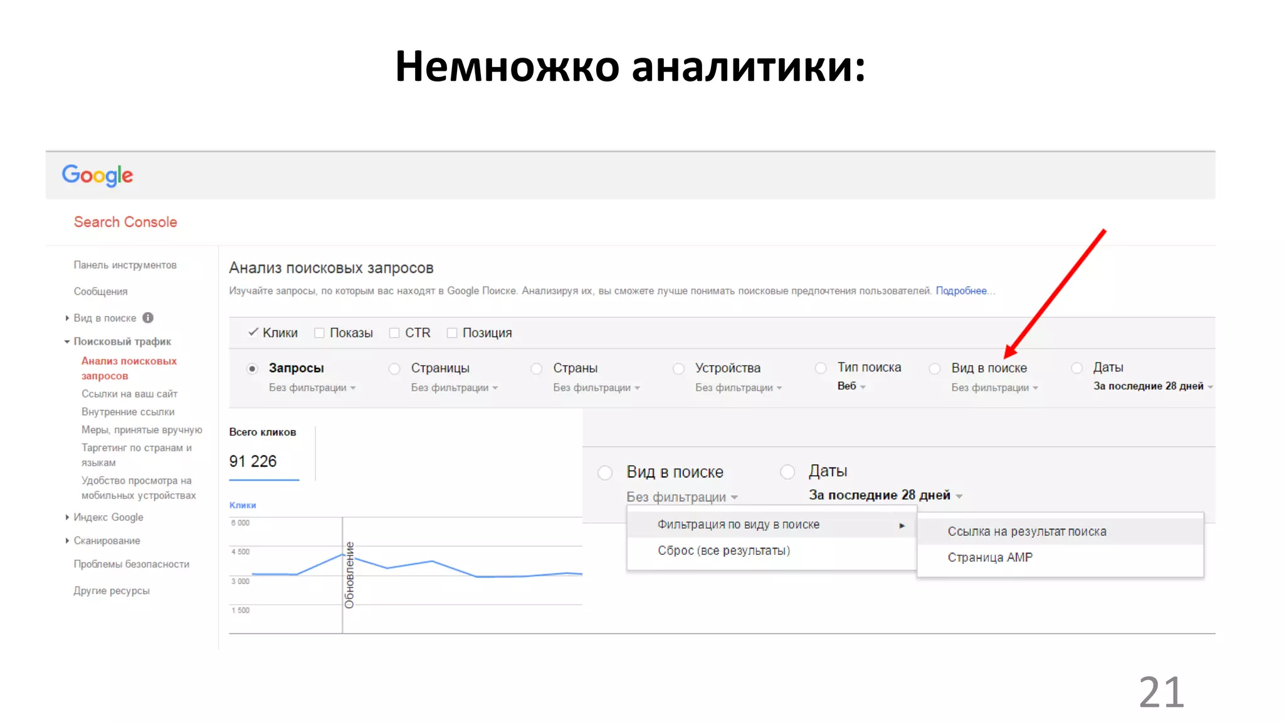
Task: Select Анализ поисковых запросов in sidebar
Action: pyautogui.click(x=129, y=369)
